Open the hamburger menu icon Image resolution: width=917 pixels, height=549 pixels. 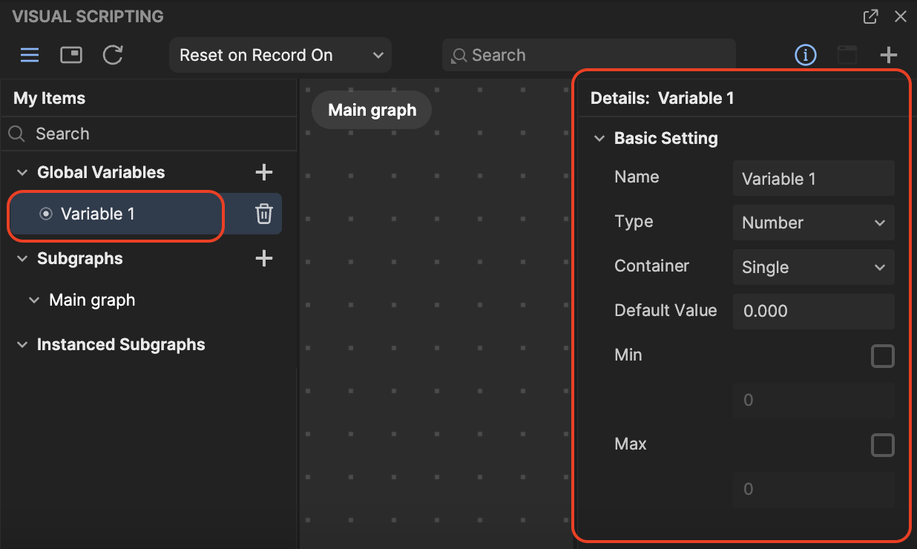(x=30, y=55)
